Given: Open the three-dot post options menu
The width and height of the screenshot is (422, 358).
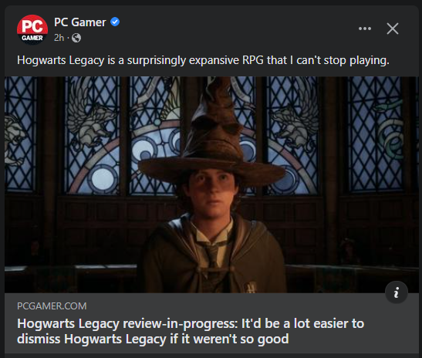Looking at the screenshot, I should pos(365,29).
